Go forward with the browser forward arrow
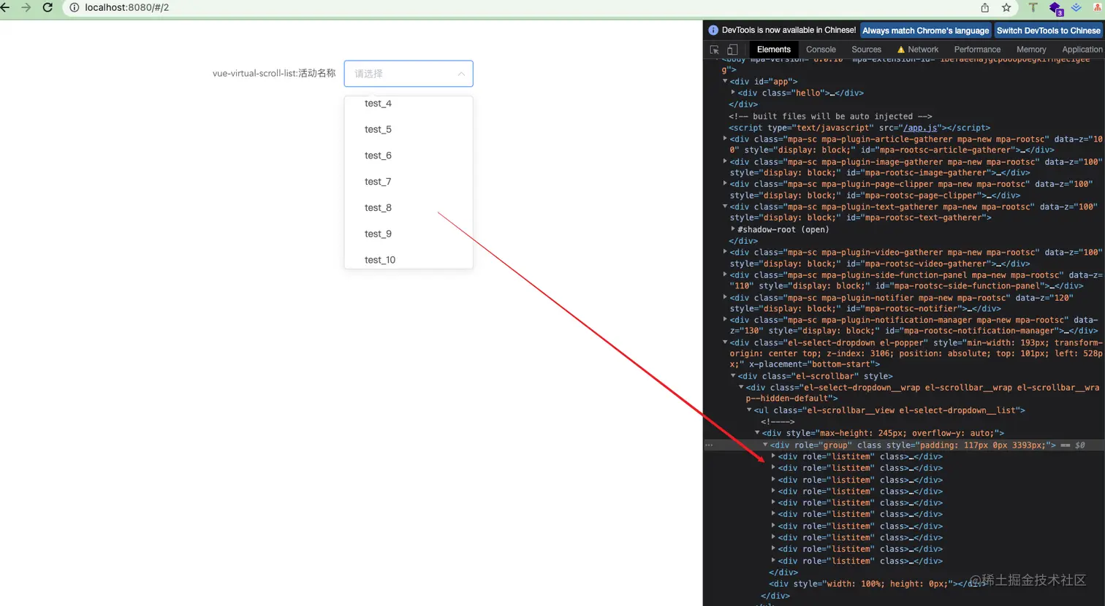The image size is (1105, 606). point(26,7)
